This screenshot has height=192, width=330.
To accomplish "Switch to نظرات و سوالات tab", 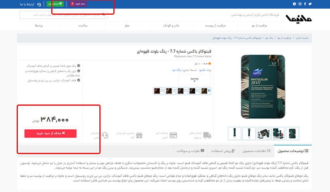I will click(x=190, y=151).
